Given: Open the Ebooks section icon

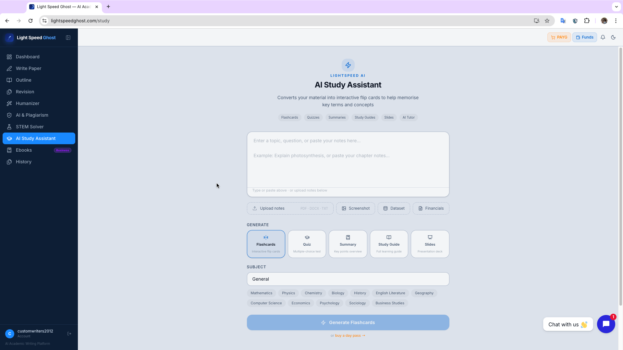Looking at the screenshot, I should click(x=9, y=150).
